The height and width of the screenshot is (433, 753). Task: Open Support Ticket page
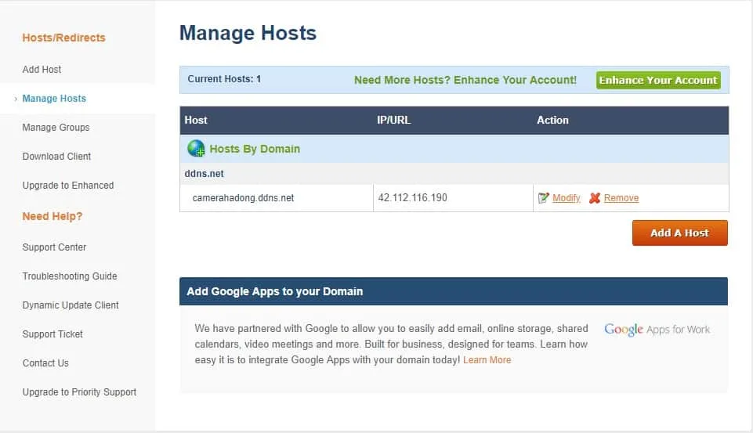pos(52,334)
